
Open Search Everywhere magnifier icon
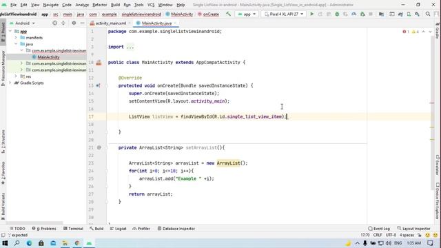click(428, 14)
